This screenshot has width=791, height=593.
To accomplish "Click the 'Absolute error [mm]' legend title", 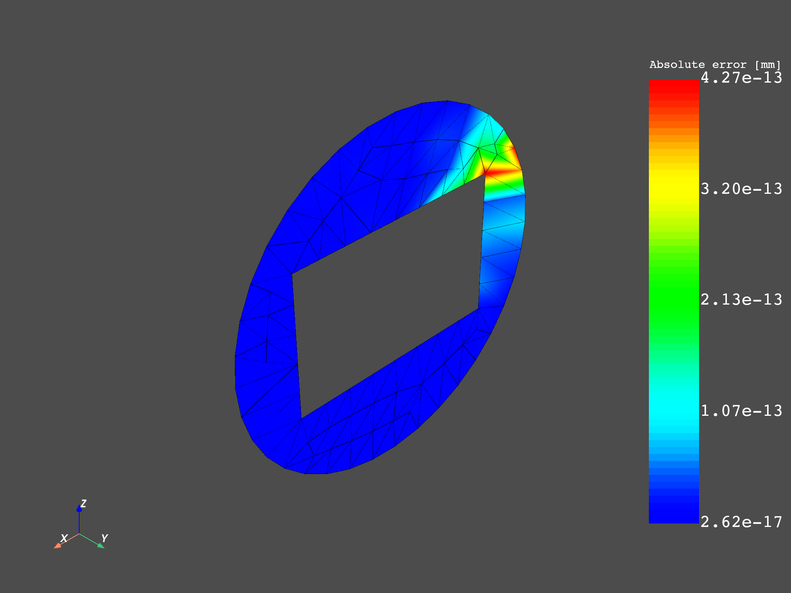I will (x=715, y=64).
